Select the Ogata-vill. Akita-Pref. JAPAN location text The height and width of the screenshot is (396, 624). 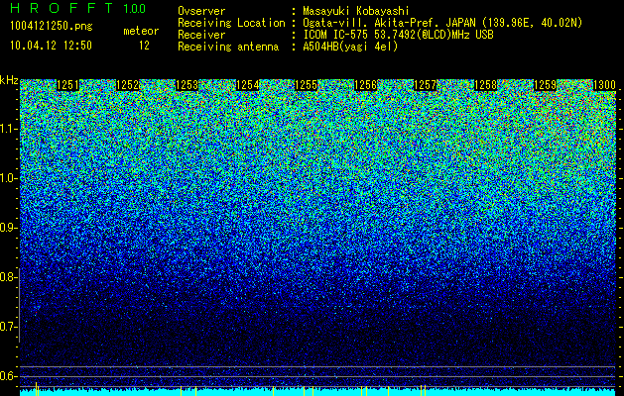tap(442, 23)
